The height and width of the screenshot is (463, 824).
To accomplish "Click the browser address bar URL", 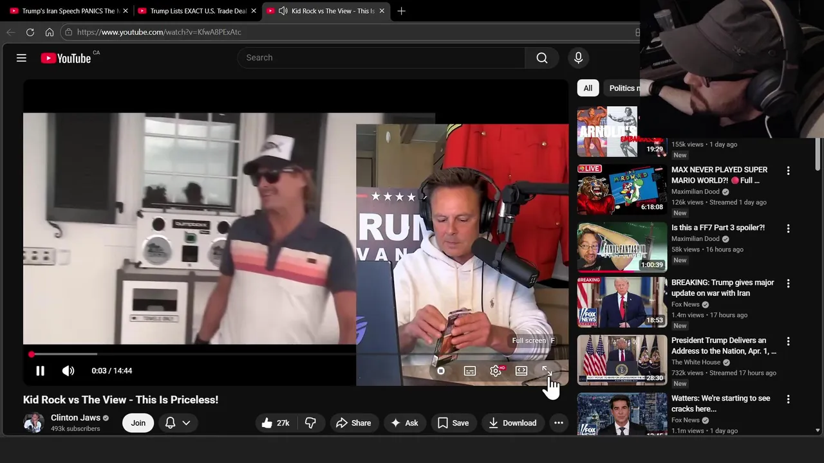I will (x=159, y=32).
